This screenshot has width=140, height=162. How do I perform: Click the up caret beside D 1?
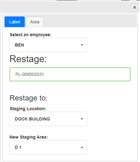click(x=82, y=147)
